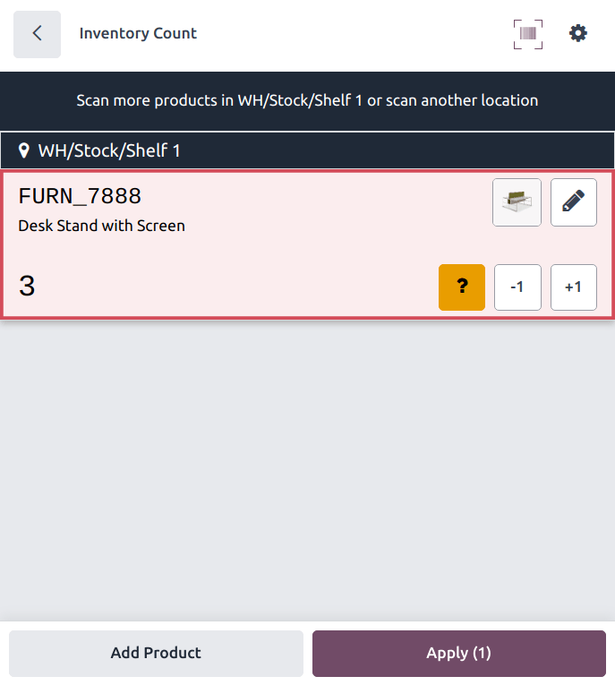Click the blank space in the top header bar
Image resolution: width=615 pixels, height=685 pixels.
click(358, 34)
